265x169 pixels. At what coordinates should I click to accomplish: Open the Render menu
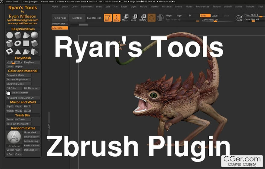tap(217, 7)
